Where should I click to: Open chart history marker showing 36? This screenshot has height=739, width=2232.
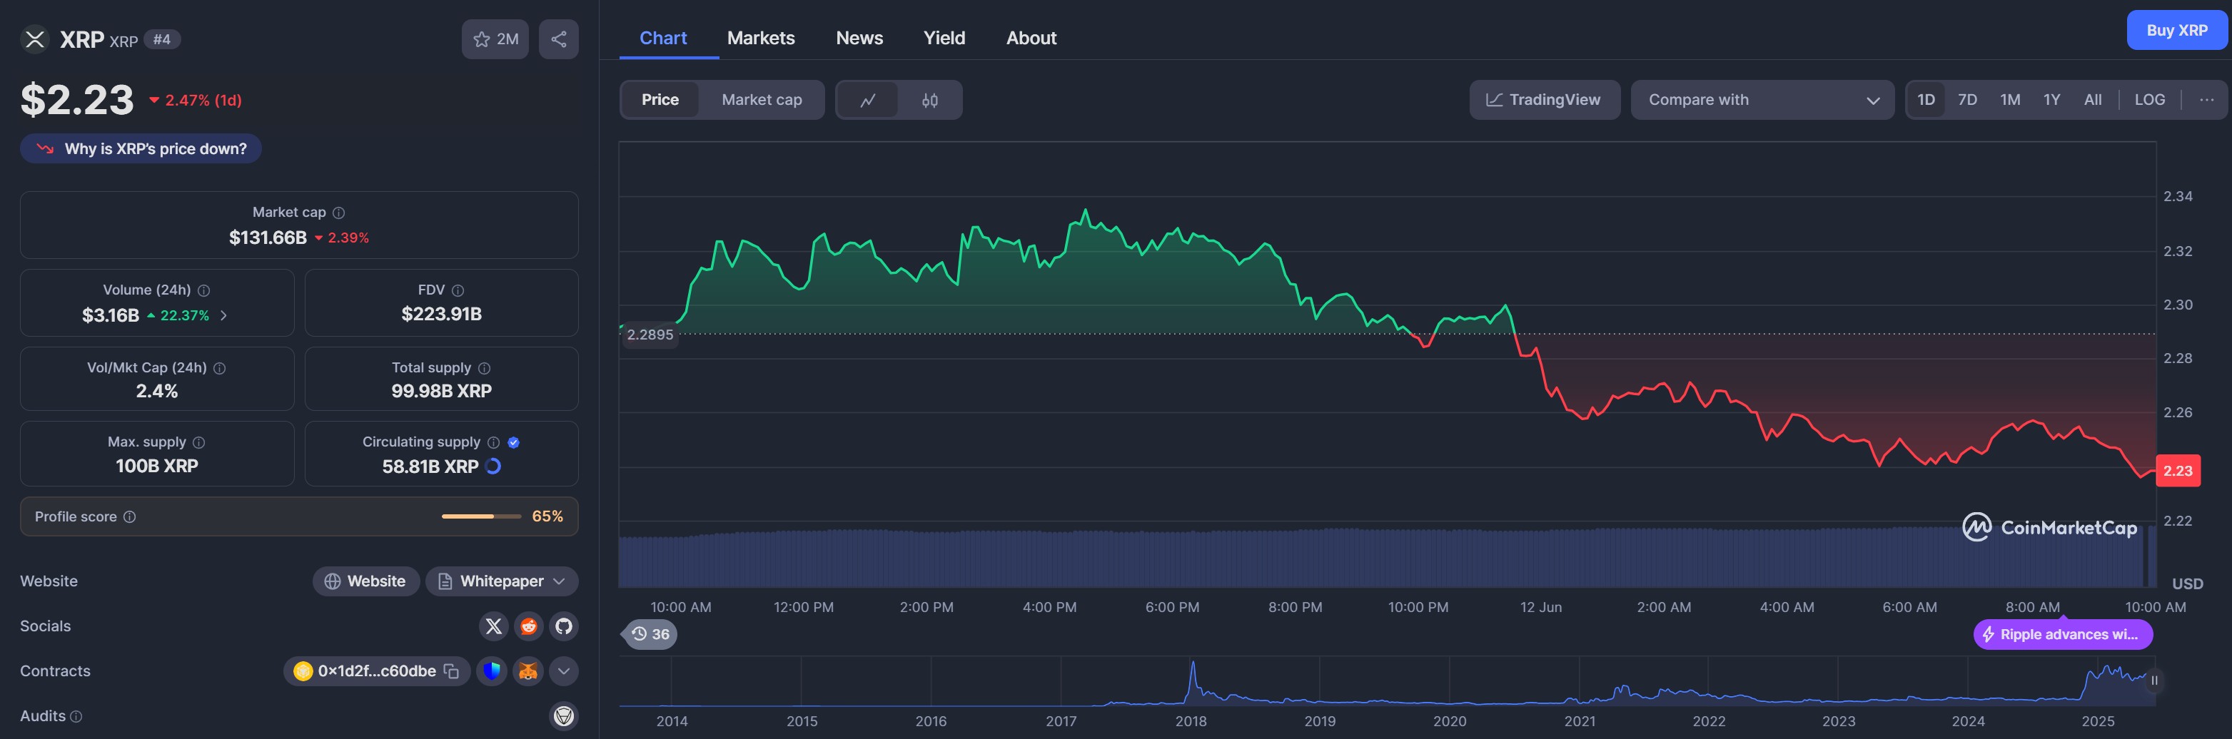point(650,634)
